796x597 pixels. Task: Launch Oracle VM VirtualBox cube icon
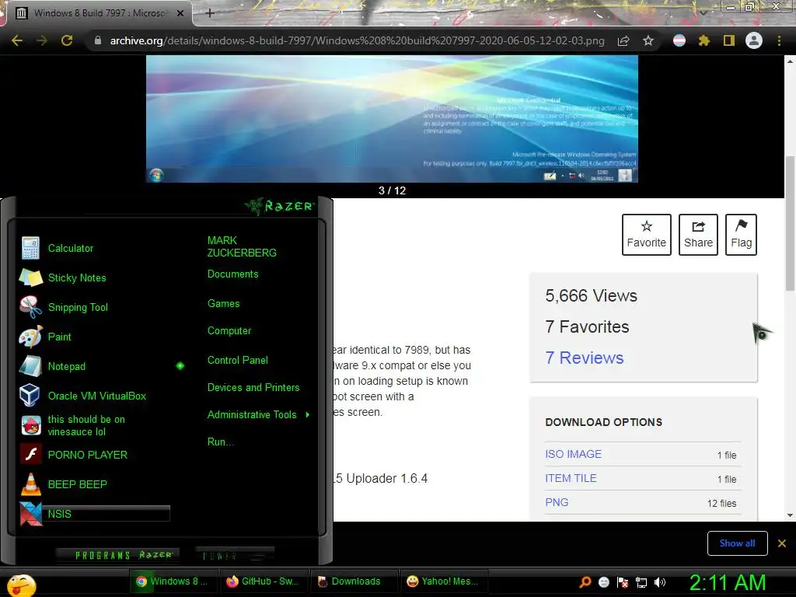pyautogui.click(x=30, y=396)
